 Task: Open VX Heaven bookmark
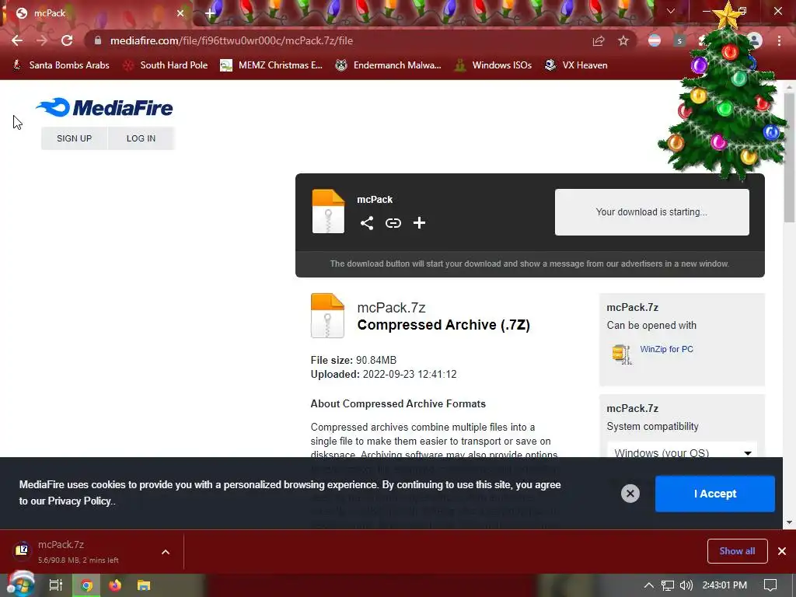tap(576, 65)
